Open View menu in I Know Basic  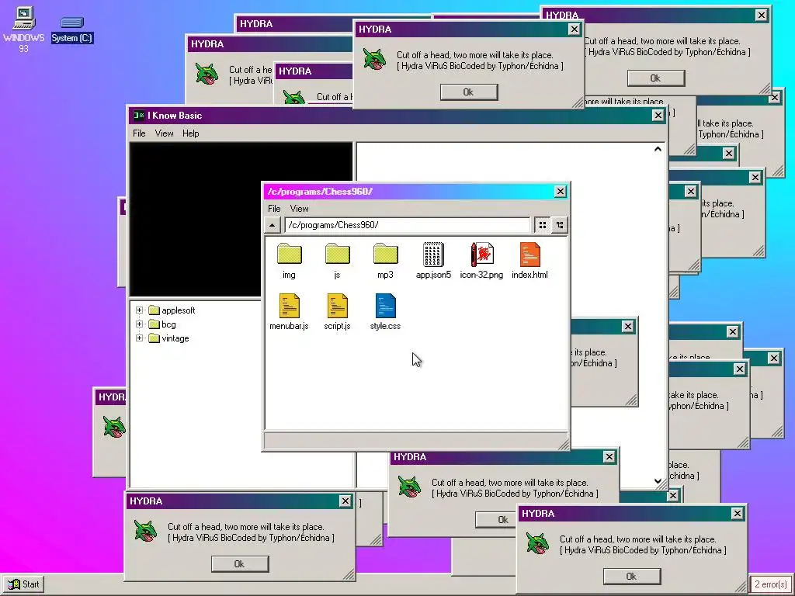click(164, 133)
